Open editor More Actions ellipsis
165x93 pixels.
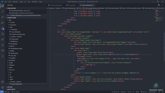[162, 5]
